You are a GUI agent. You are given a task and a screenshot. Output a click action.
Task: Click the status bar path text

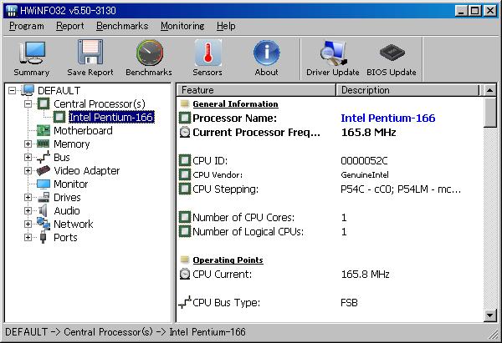(125, 332)
